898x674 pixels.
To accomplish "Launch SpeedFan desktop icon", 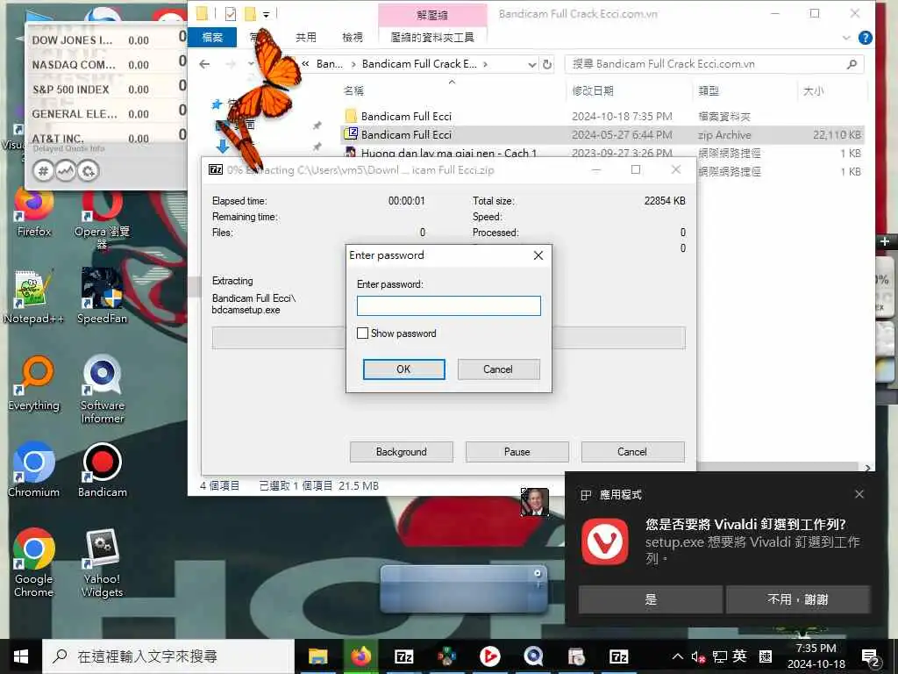I will coord(102,297).
